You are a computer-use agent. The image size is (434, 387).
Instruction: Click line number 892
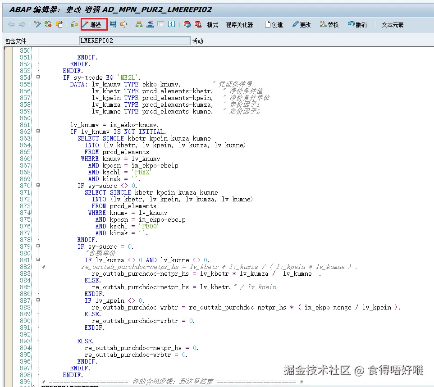click(x=25, y=334)
